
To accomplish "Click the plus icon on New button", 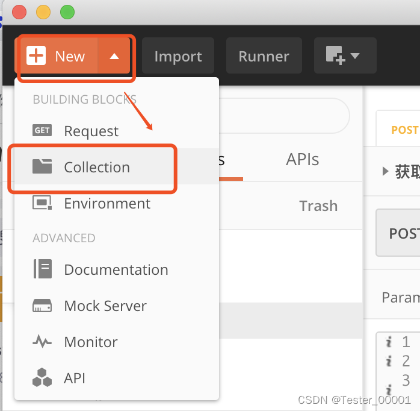I will pyautogui.click(x=36, y=55).
